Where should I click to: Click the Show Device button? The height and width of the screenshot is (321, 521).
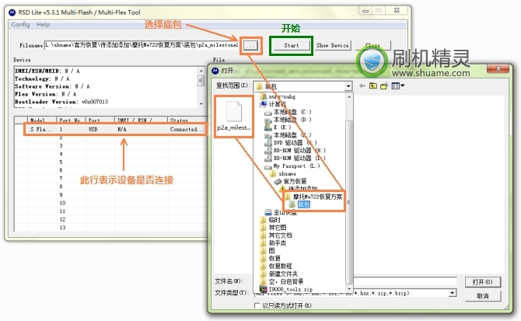click(x=332, y=46)
